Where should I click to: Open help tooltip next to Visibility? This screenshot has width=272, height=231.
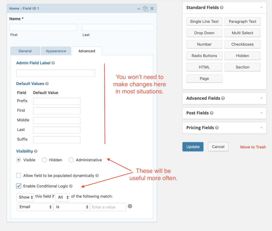click(36, 151)
